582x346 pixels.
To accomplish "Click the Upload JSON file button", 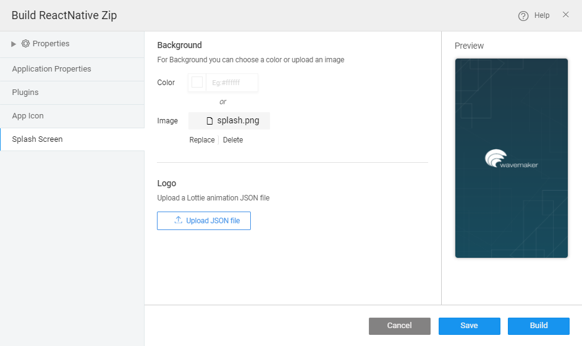I will pyautogui.click(x=204, y=221).
